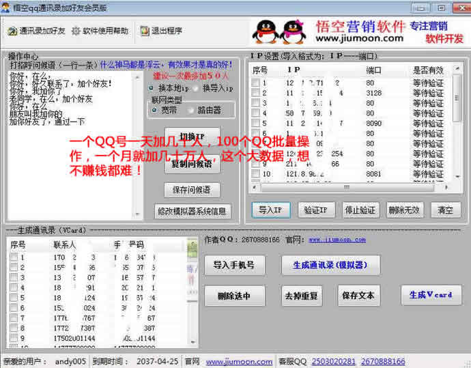
Task: Check the box for IP row 10
Action: click(255, 173)
